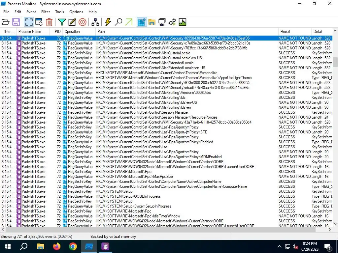
Task: Open the Edit menu
Action: click(18, 12)
